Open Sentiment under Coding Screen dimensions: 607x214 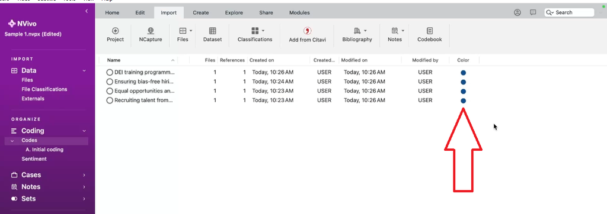click(34, 159)
